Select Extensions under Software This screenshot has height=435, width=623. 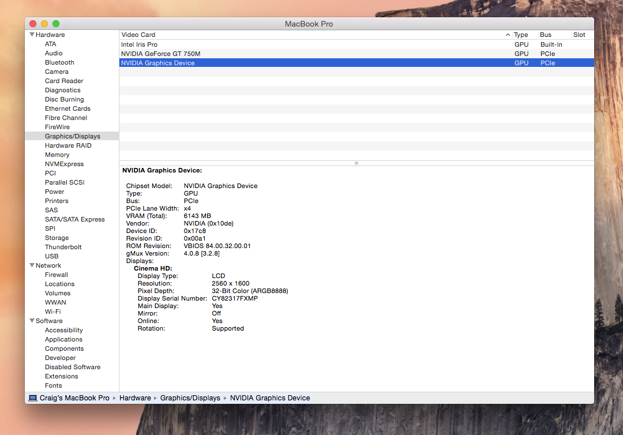pos(62,376)
